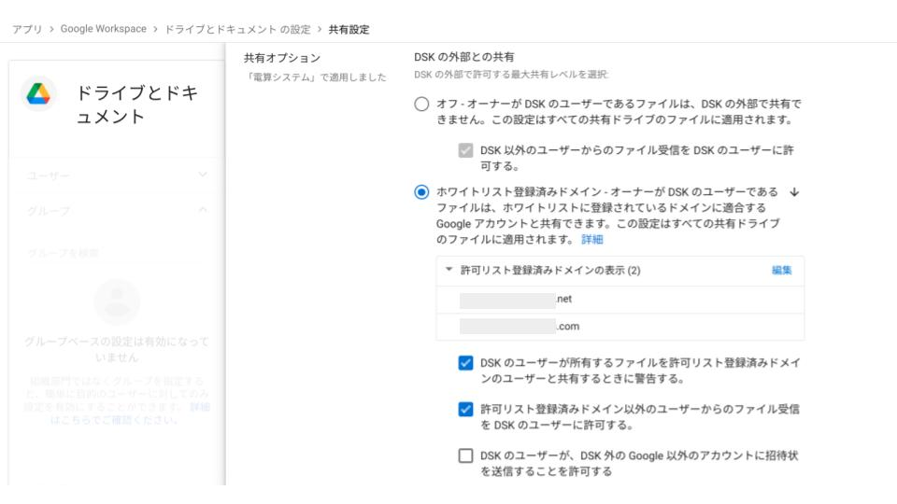897x504 pixels.
Task: Expand the ユーザー section chevron
Action: click(203, 175)
